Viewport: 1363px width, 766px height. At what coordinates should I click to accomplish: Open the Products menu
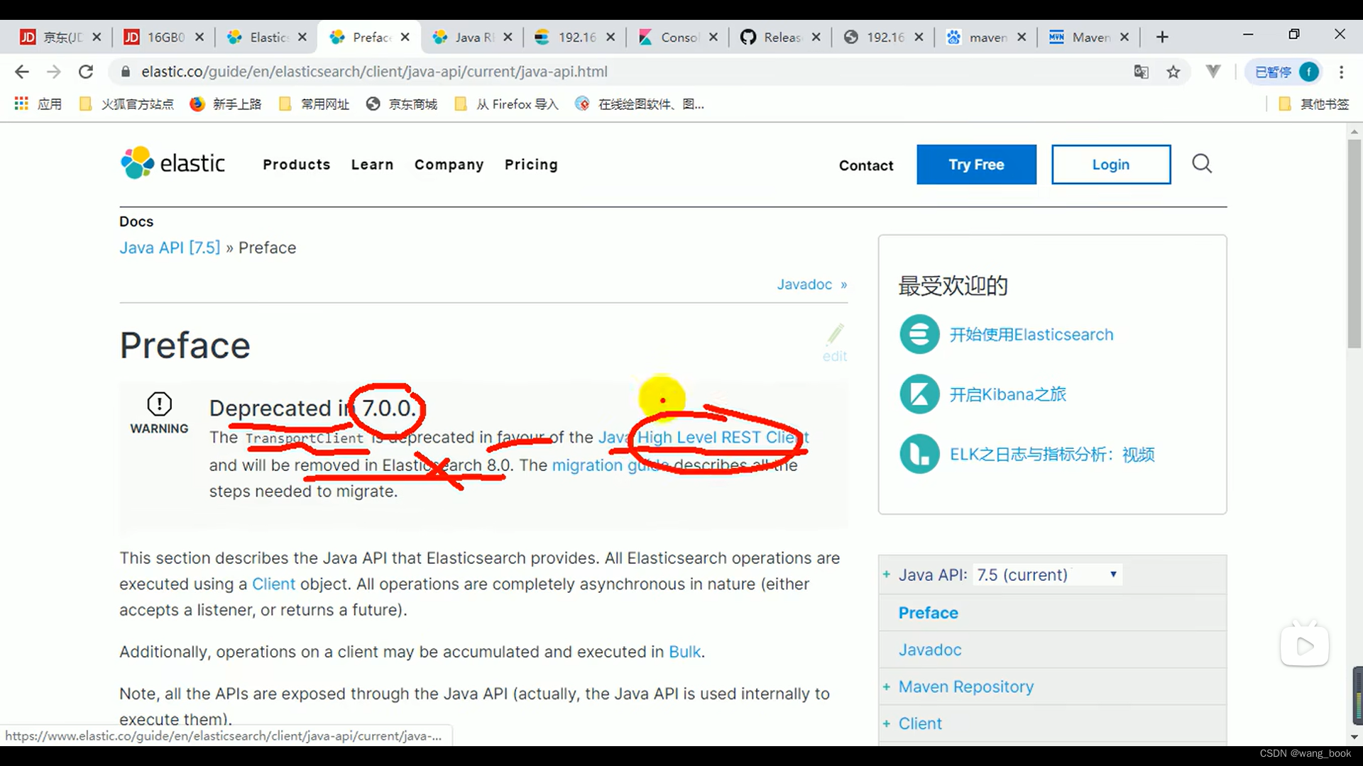(297, 165)
